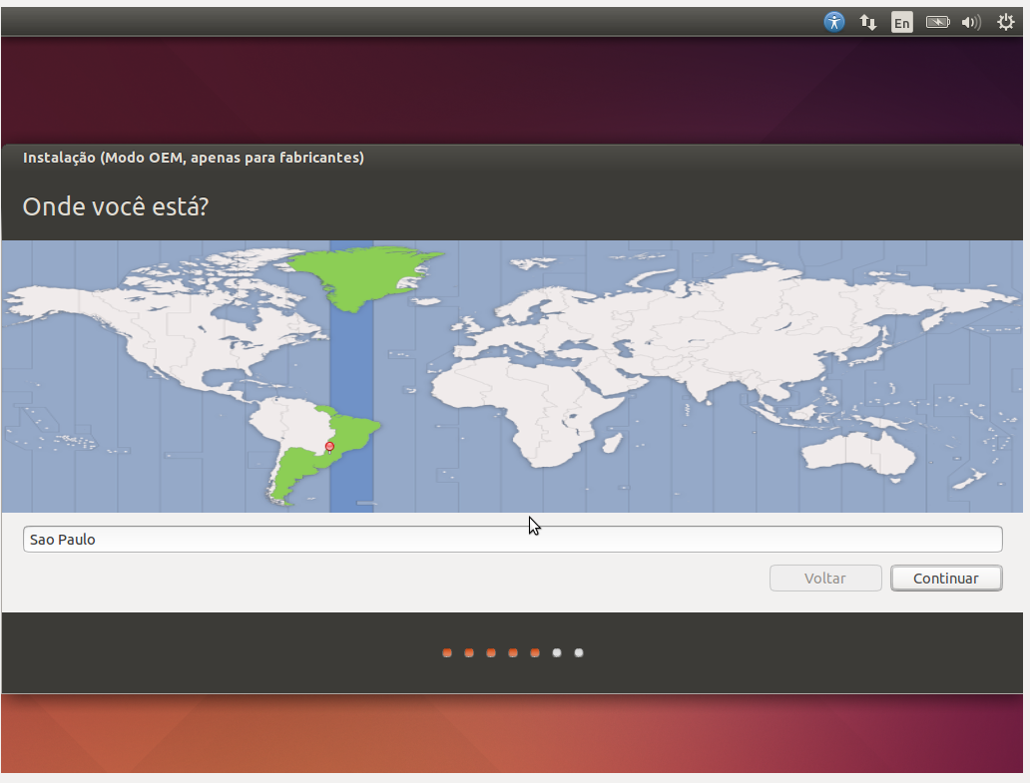Viewport: 1030px width, 783px height.
Task: Click the Continuar button
Action: (946, 579)
